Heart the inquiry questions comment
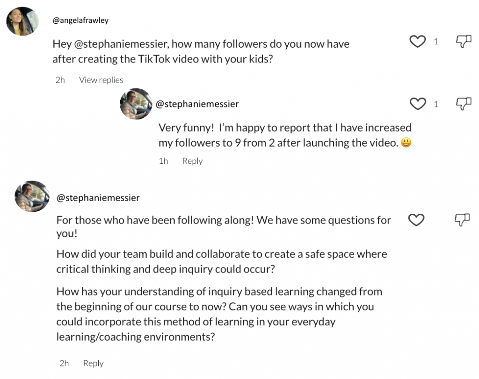Image resolution: width=479 pixels, height=379 pixels. click(x=416, y=220)
